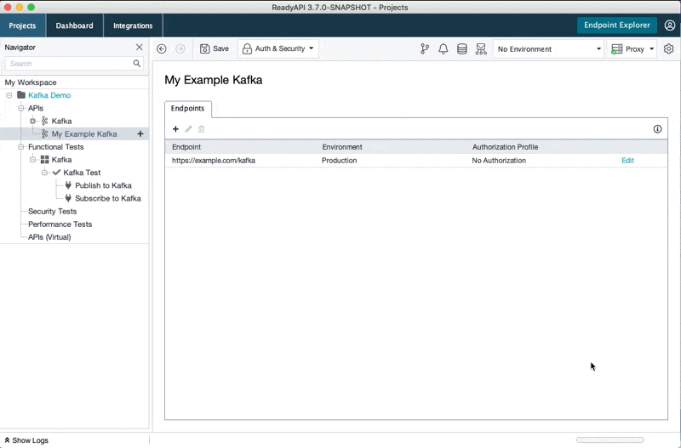Screen dimensions: 681x448
Task: Close the Navigator panel
Action: [139, 47]
